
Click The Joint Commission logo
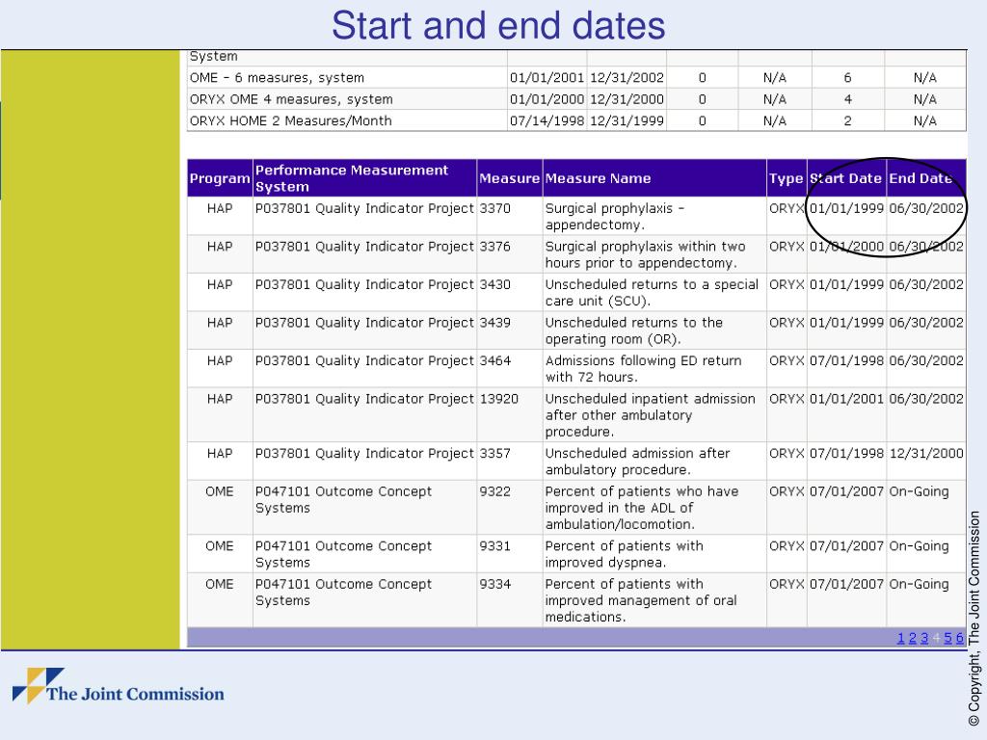119,686
